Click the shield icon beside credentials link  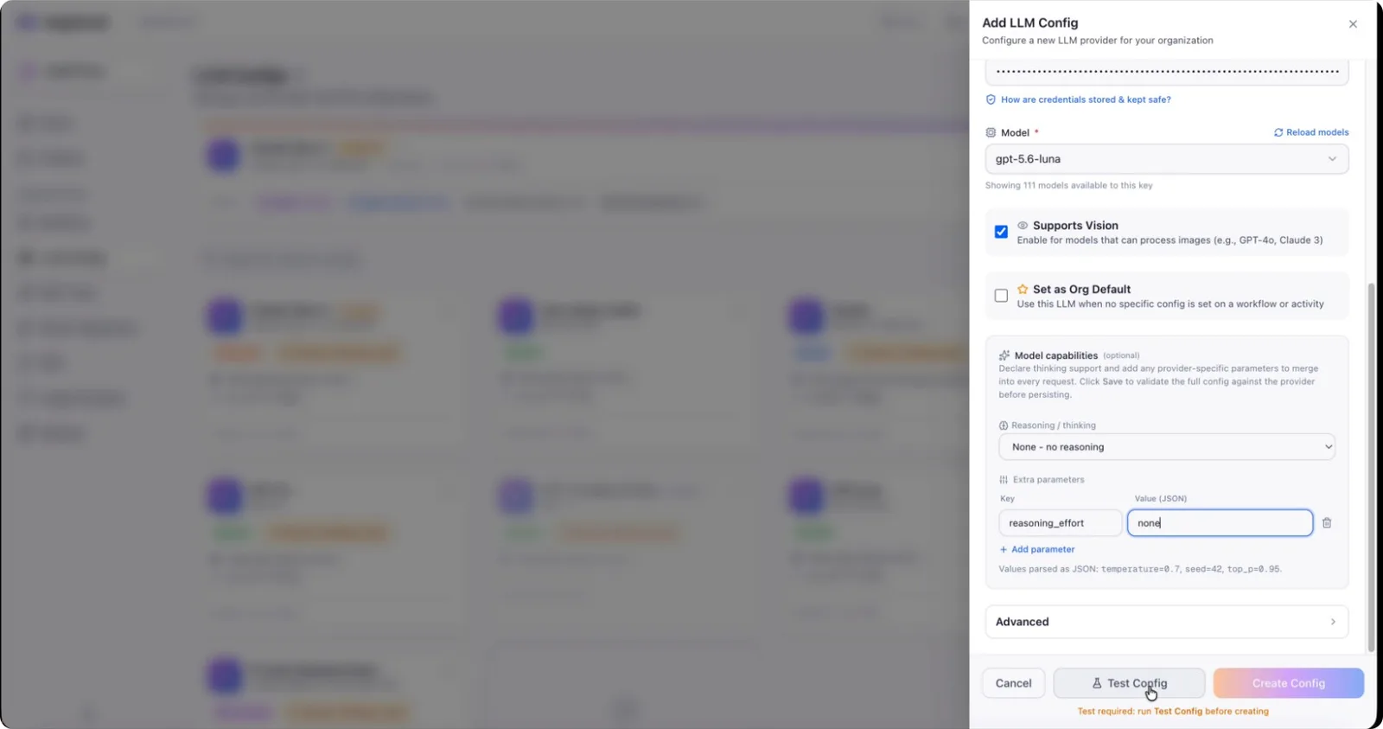991,99
